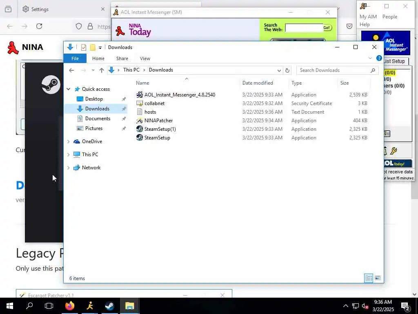Open recent locations dropdown arrow
418x314 pixels.
click(x=93, y=70)
